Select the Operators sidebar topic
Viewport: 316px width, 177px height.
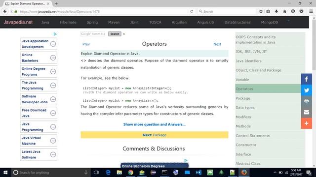(268, 89)
